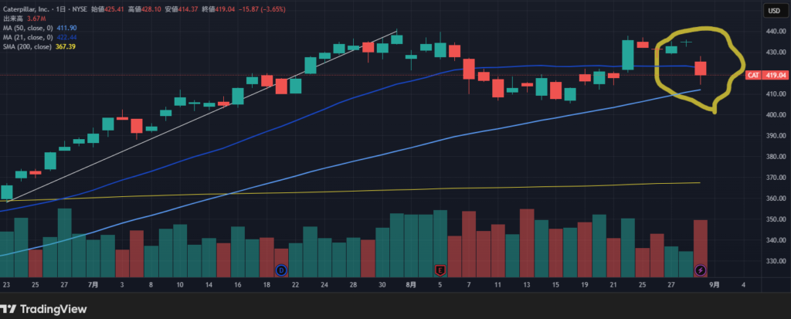The image size is (791, 319).
Task: Select the MA (21, close, 0) indicator legend
Action: coord(28,37)
